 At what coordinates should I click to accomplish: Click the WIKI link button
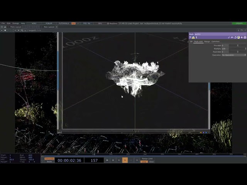coord(34,24)
